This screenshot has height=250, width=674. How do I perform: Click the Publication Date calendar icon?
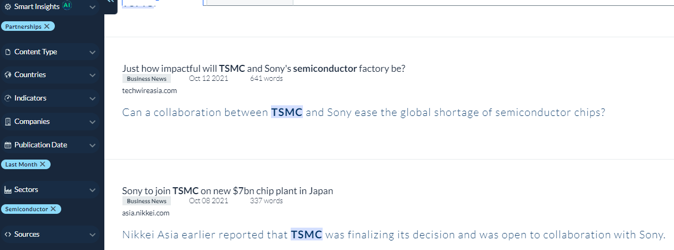[7, 145]
